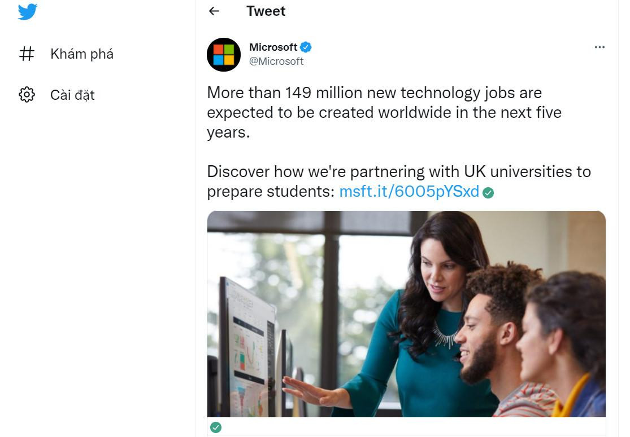Click the green checkmark under the image
The height and width of the screenshot is (437, 630).
pos(215,427)
